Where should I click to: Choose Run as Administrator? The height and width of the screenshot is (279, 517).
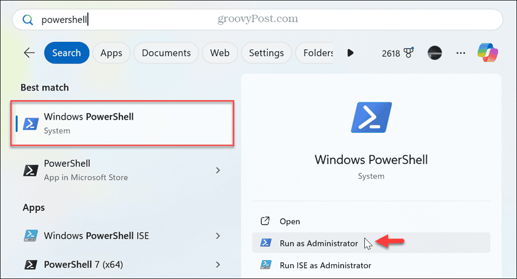tap(371, 243)
